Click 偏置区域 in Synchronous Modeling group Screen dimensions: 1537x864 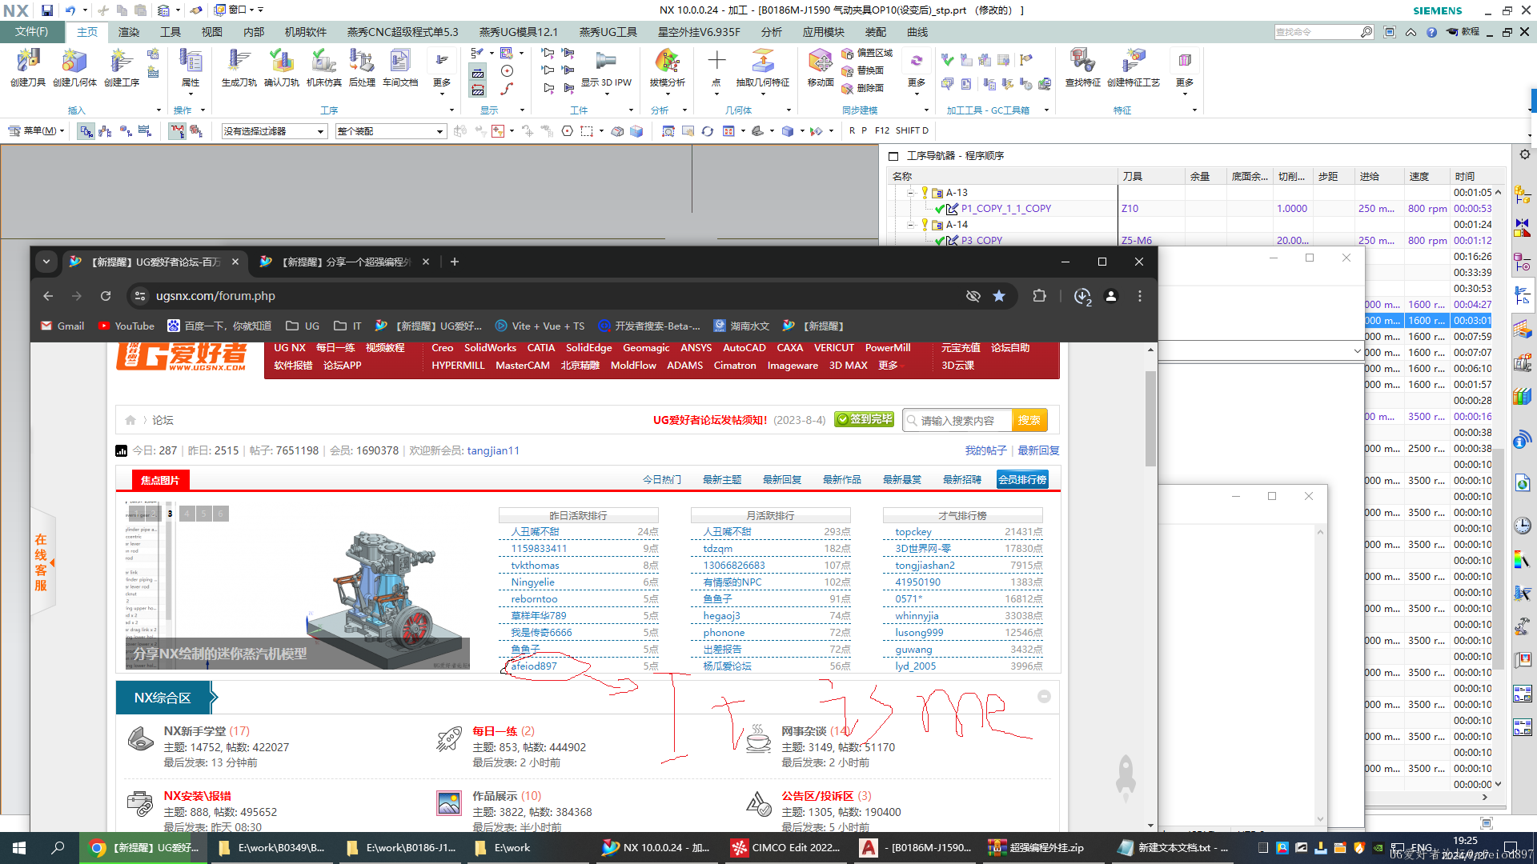867,53
